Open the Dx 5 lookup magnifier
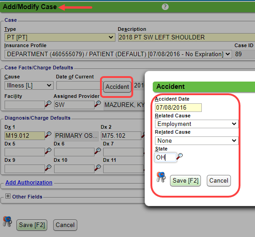 pos(48,151)
